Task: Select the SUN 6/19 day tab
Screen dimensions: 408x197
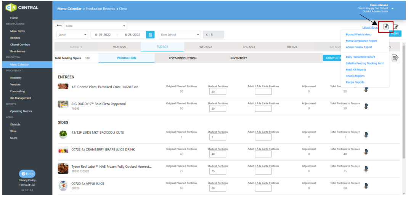Action: [76, 47]
